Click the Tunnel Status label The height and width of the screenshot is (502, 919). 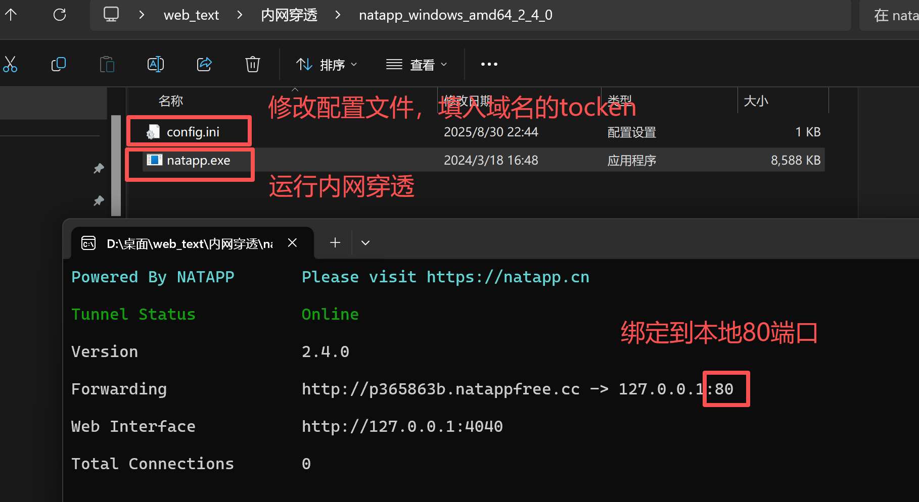click(133, 315)
